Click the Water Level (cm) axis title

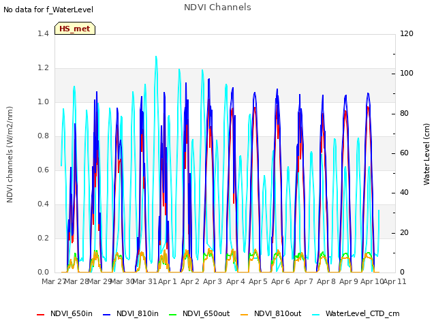pyautogui.click(x=426, y=155)
